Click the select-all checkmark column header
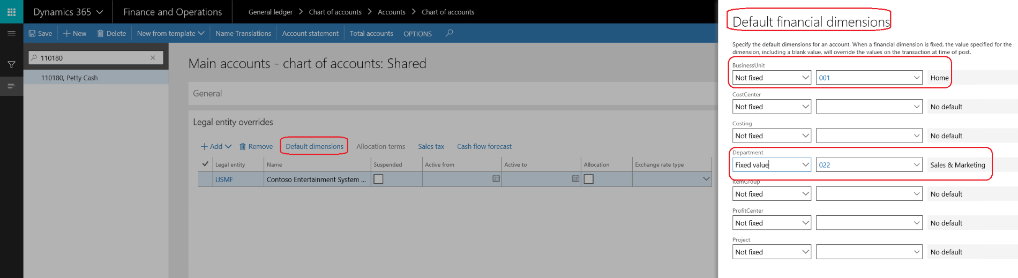This screenshot has width=1018, height=278. click(x=205, y=164)
